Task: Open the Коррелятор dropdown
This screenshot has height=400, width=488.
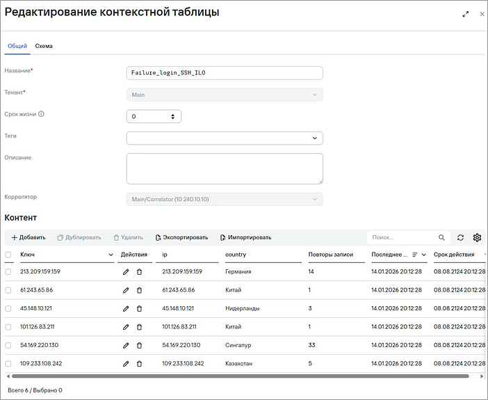Action: [225, 200]
